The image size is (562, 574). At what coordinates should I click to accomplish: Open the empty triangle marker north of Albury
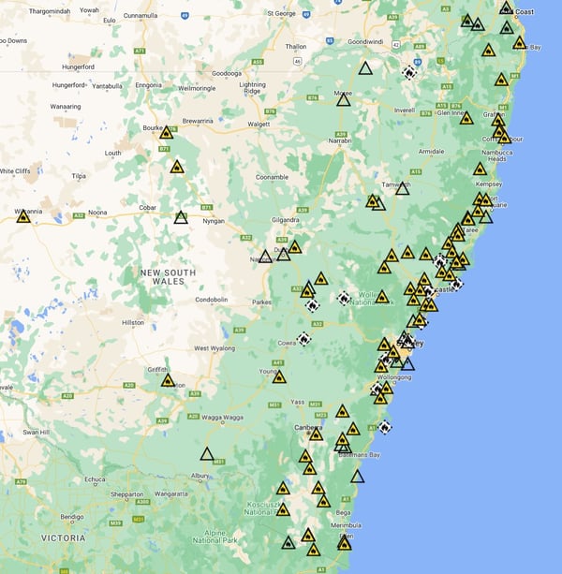click(x=207, y=454)
